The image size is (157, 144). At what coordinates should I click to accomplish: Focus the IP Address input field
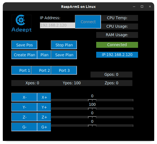coord(57,25)
